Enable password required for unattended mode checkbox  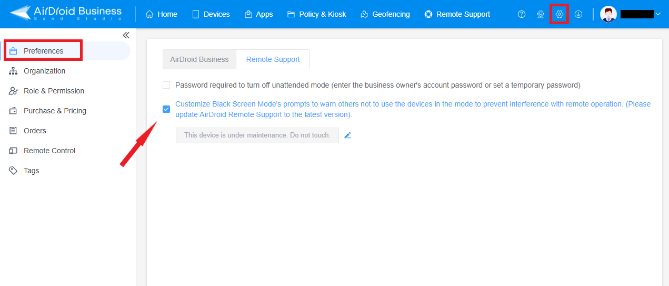pyautogui.click(x=166, y=85)
